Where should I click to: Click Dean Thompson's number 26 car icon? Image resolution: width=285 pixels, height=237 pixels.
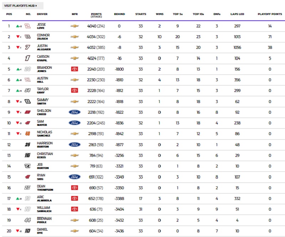pyautogui.click(x=27, y=188)
